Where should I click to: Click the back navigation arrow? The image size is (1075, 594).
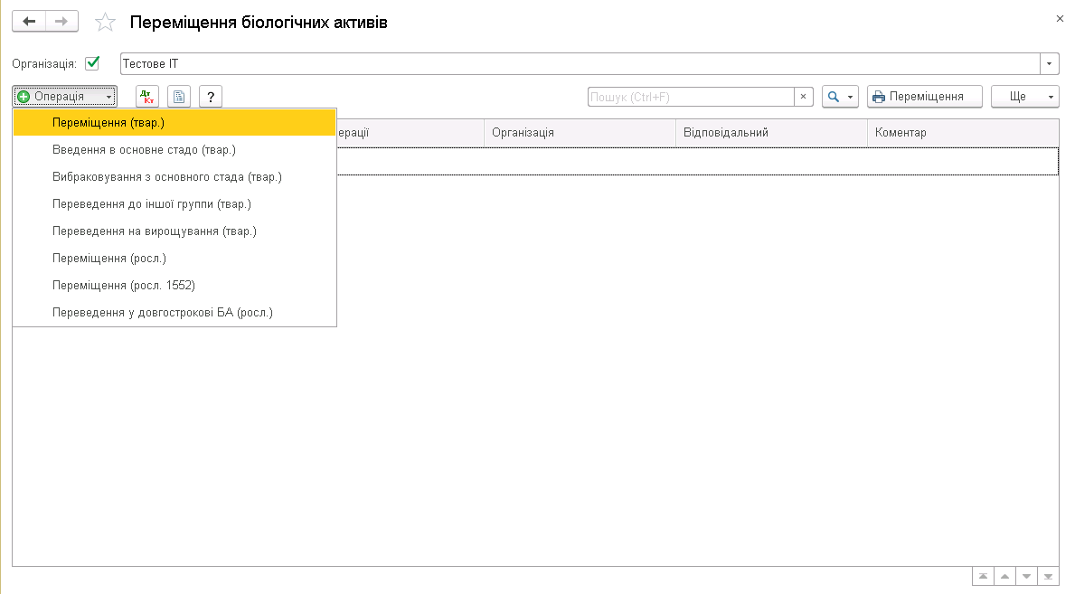pyautogui.click(x=28, y=22)
